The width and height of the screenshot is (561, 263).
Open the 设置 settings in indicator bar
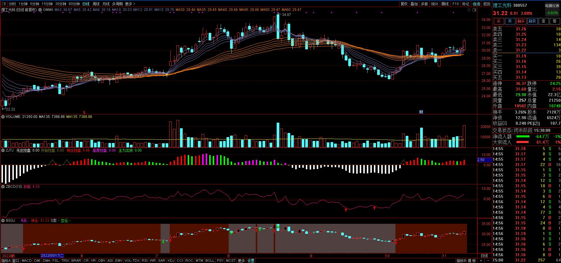[x=251, y=261]
